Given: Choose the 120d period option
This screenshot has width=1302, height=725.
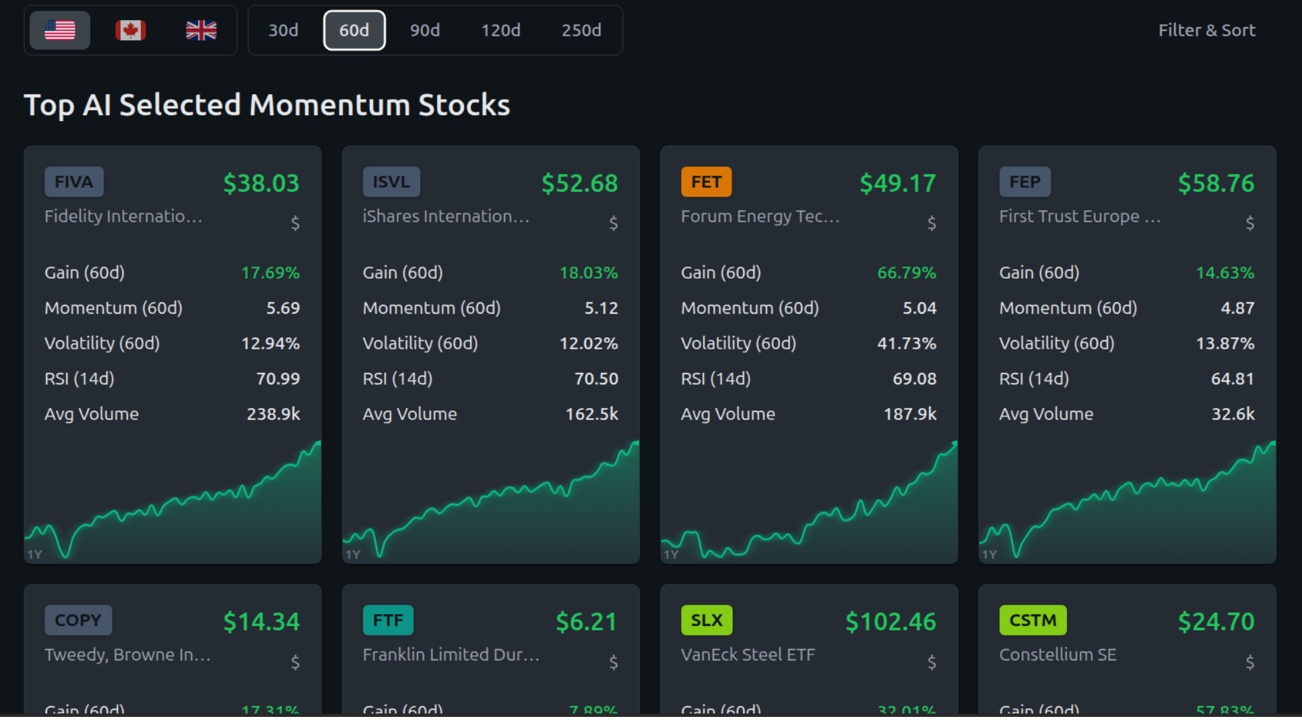Looking at the screenshot, I should pos(500,30).
